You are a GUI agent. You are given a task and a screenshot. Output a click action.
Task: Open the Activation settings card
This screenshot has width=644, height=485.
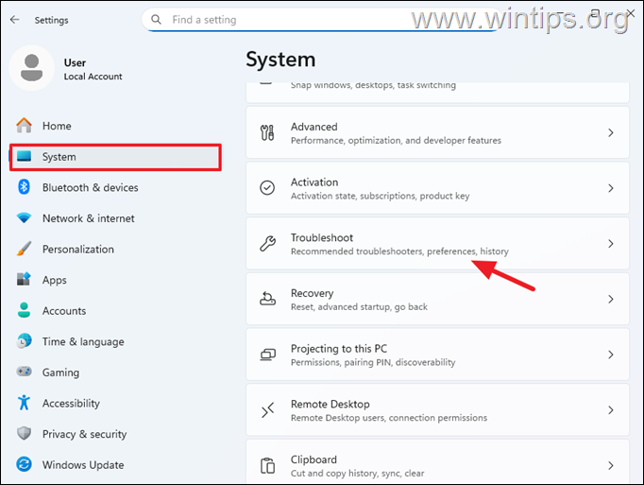point(437,188)
